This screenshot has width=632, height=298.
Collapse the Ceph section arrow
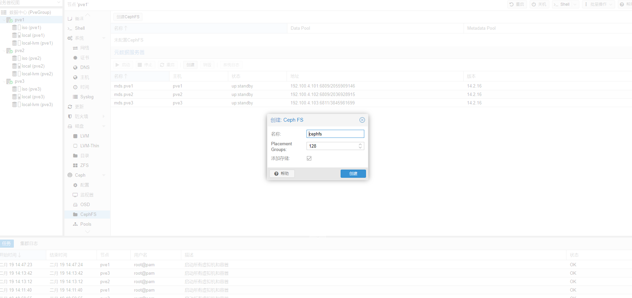104,175
